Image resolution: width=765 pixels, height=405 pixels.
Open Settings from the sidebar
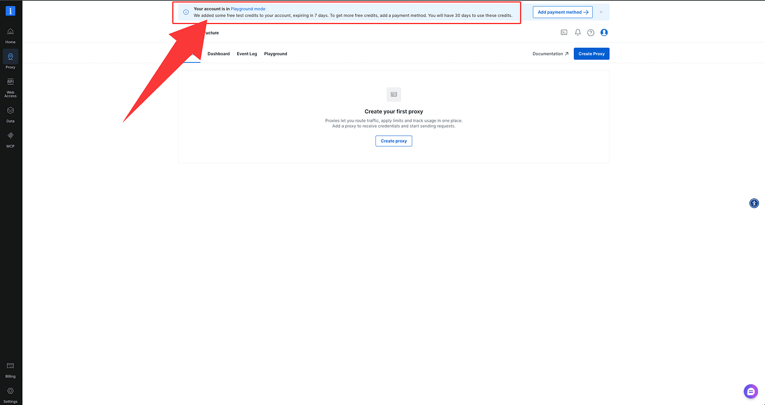click(x=10, y=394)
